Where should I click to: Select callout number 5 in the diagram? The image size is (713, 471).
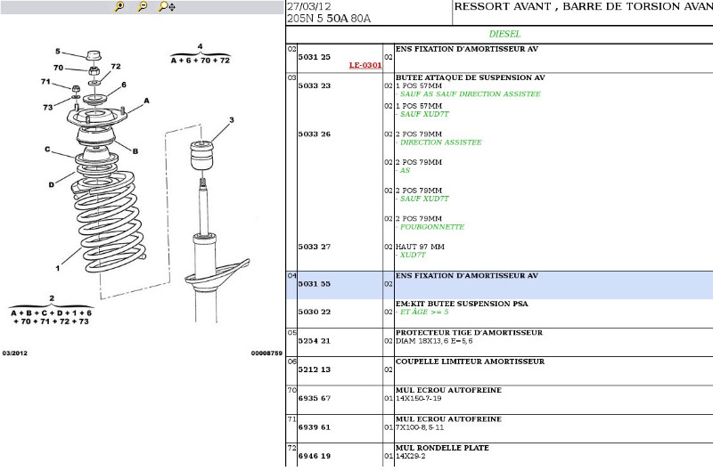(x=58, y=52)
